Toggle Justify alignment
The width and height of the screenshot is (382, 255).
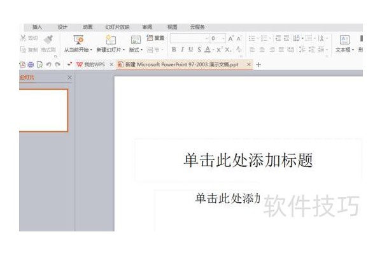click(x=281, y=50)
